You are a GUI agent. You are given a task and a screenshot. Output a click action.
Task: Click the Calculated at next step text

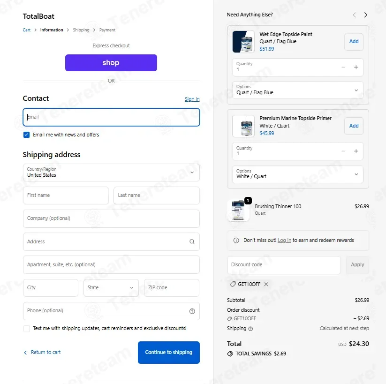344,328
